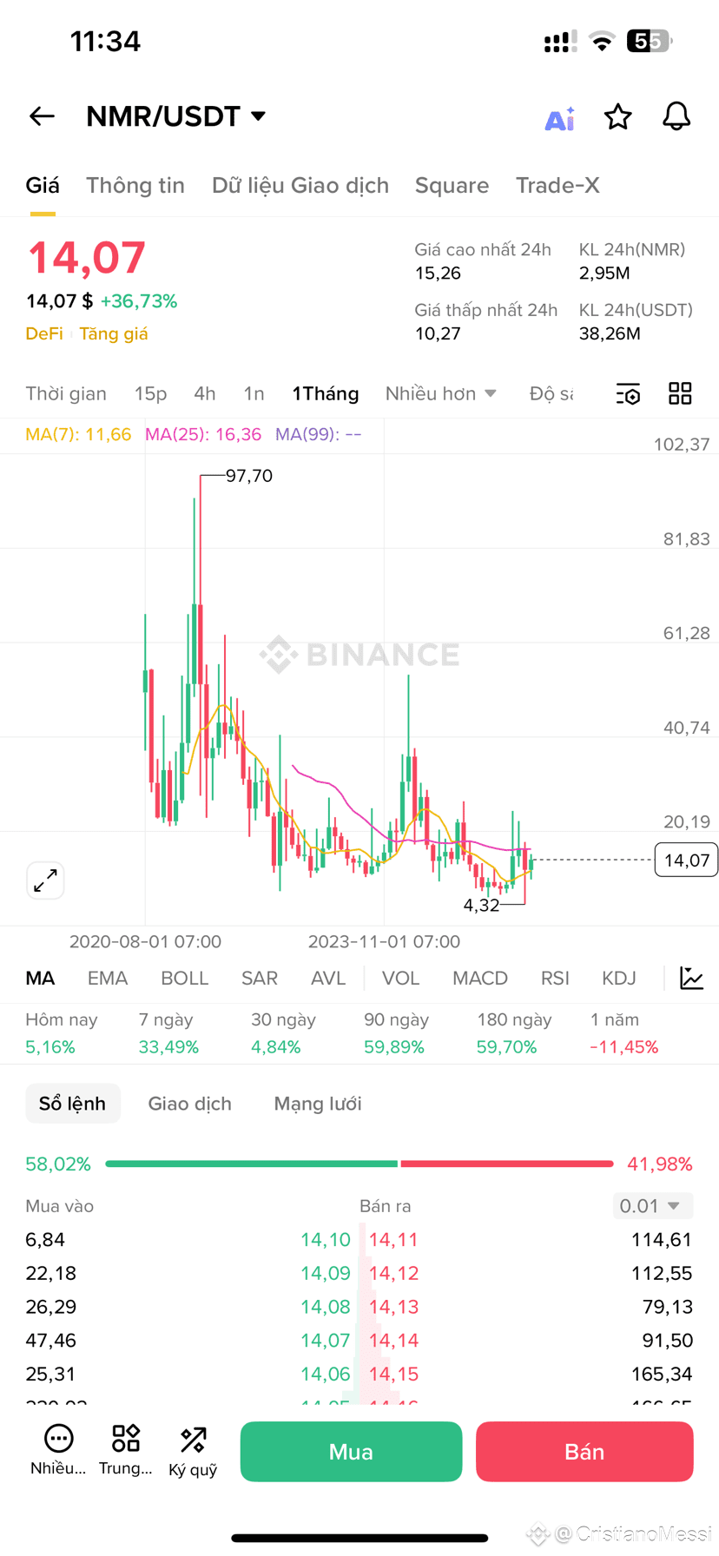Open the Tăng giá tag
This screenshot has height=1556, width=719.
114,334
